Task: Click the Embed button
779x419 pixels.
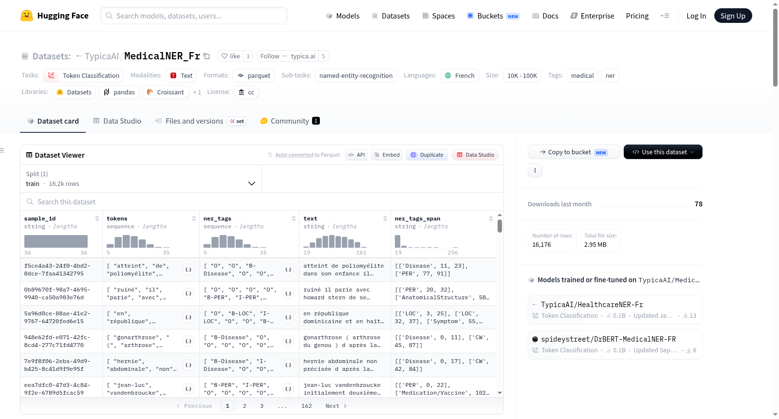Action: (x=387, y=155)
